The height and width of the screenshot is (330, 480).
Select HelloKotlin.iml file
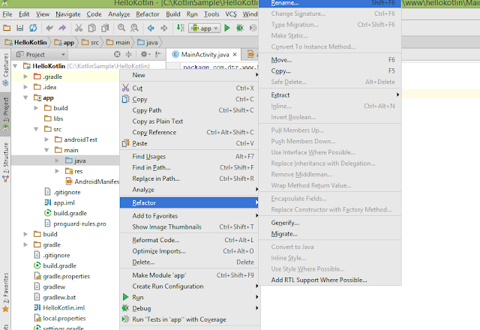tap(64, 308)
